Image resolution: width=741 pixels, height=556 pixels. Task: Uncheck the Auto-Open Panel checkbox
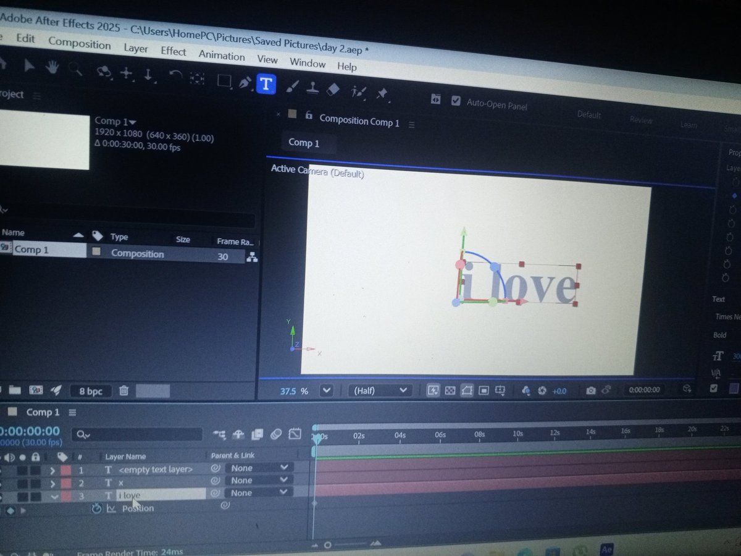pyautogui.click(x=456, y=101)
